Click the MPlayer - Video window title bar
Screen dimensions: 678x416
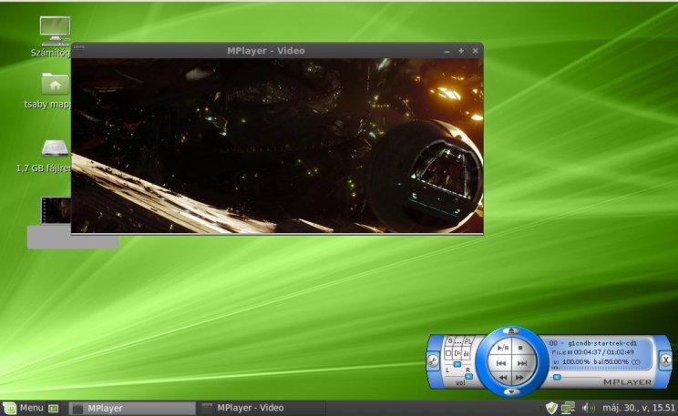[266, 51]
